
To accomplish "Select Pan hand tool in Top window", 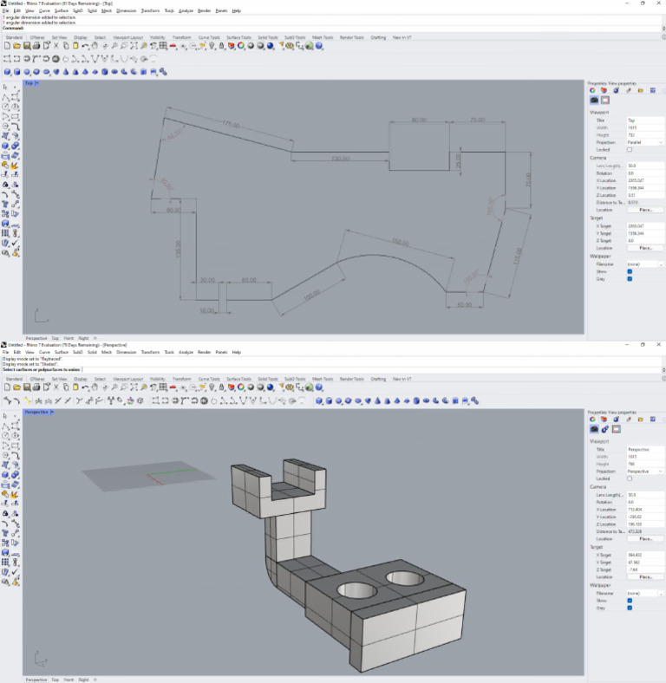I will point(95,46).
